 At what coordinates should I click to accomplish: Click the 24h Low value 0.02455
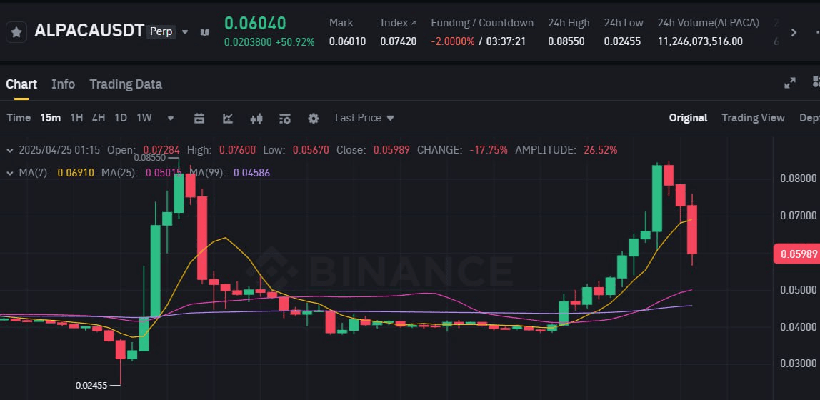point(622,41)
